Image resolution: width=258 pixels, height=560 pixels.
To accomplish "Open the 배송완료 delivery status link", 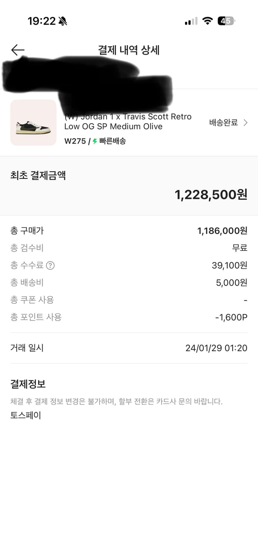I will coord(224,122).
